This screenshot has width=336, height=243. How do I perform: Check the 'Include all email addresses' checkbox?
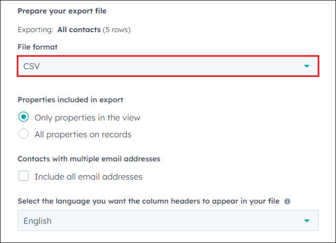[x=23, y=176]
